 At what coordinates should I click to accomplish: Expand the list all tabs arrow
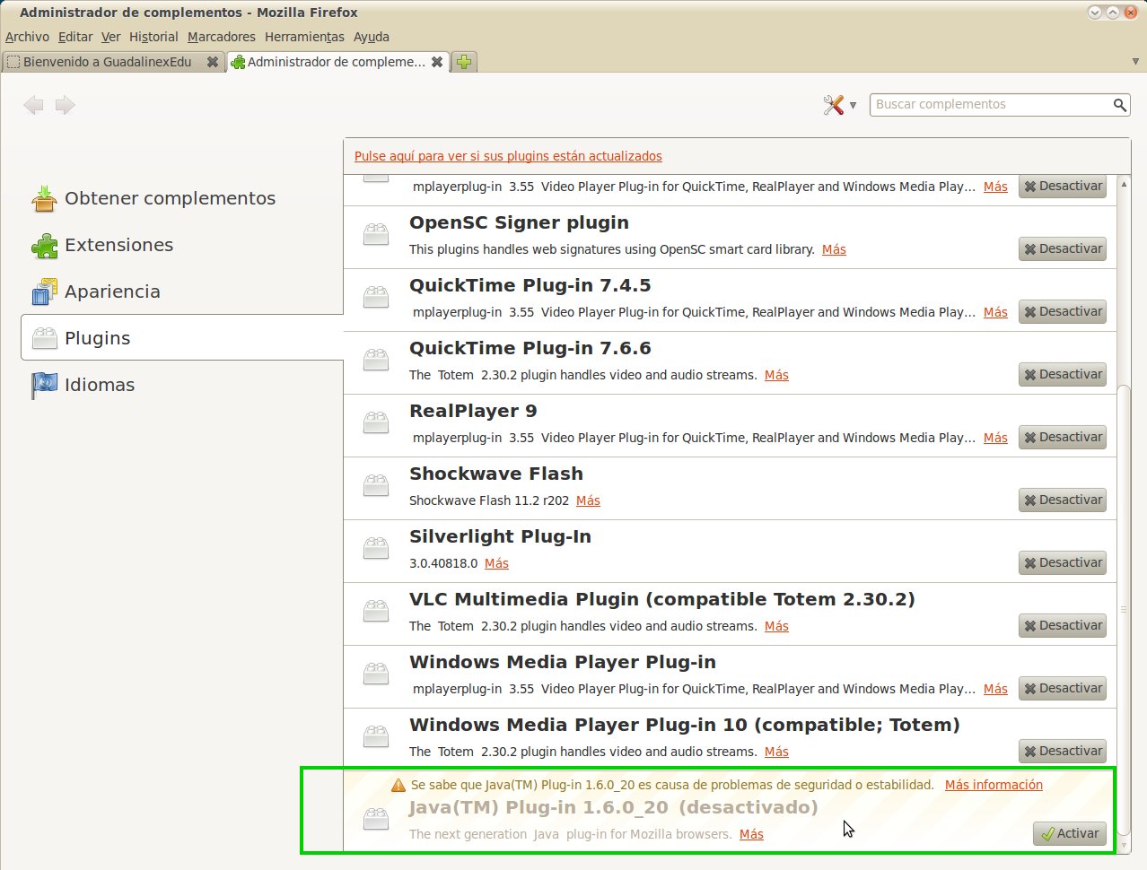[x=1135, y=62]
